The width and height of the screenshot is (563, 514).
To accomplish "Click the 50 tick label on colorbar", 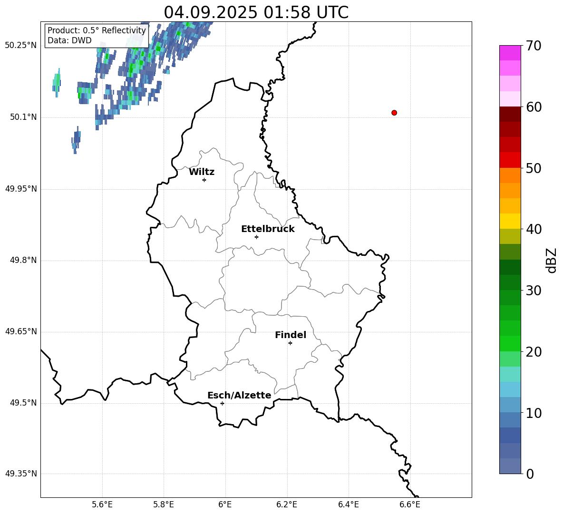I will click(x=534, y=168).
